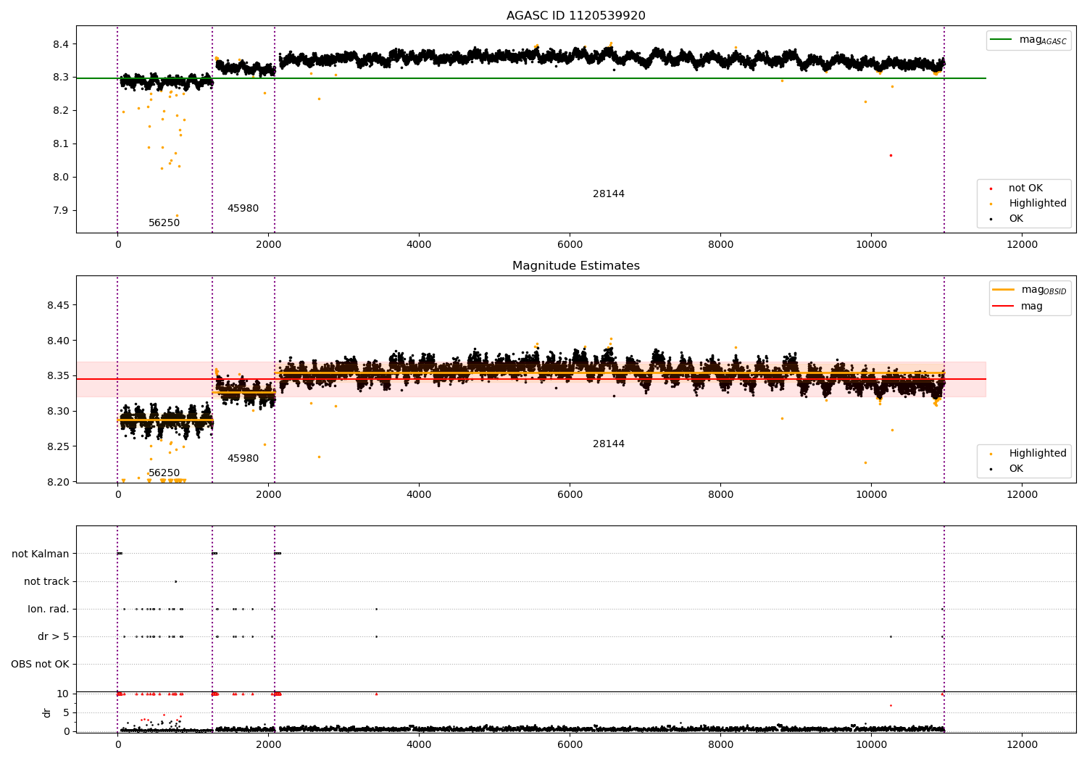Click the 10 tick on the dr axis
Screen dimensions: 1087x761
63,694
